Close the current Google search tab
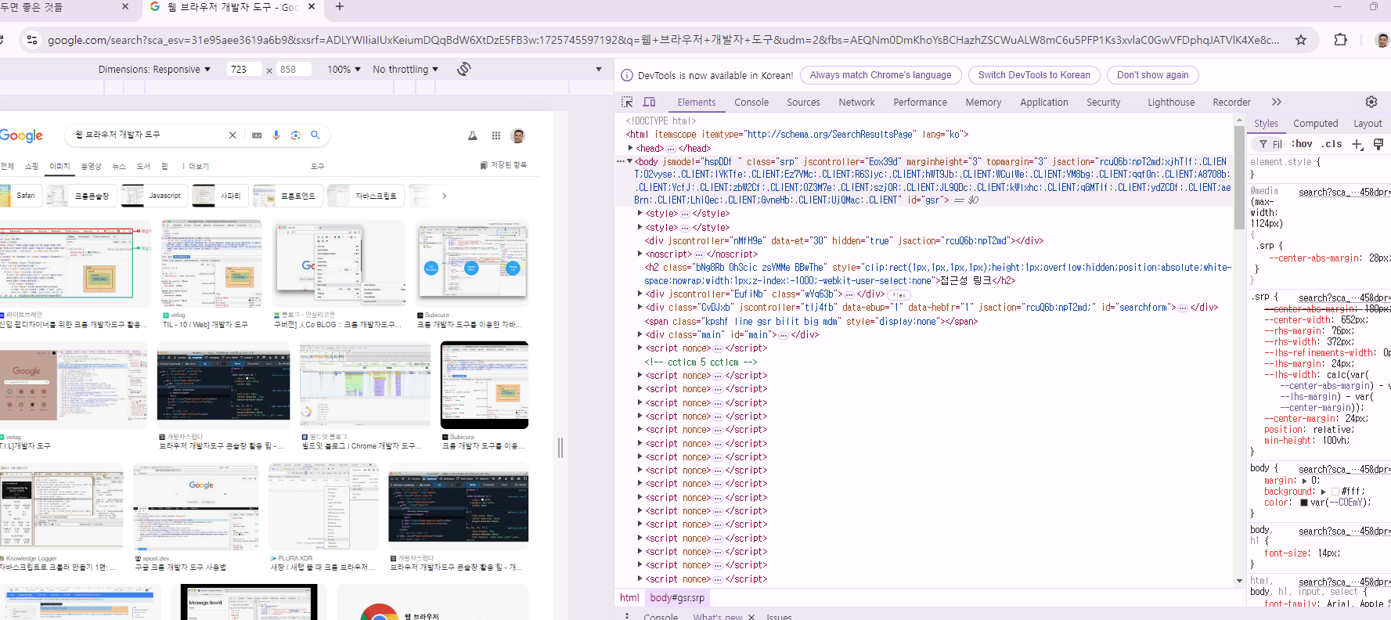Viewport: 1391px width, 620px height. click(312, 6)
